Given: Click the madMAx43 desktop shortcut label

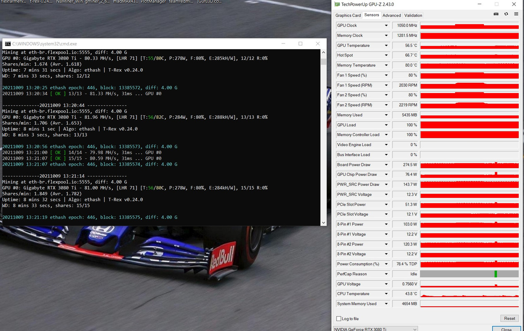Looking at the screenshot, I should coord(125,2).
